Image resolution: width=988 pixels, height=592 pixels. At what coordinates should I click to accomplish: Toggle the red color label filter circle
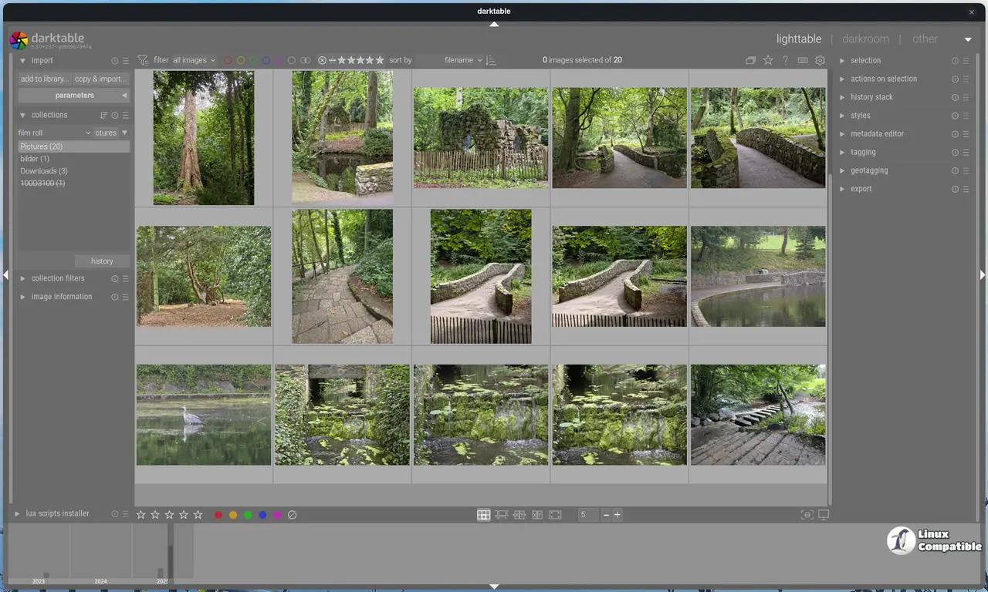pyautogui.click(x=228, y=60)
